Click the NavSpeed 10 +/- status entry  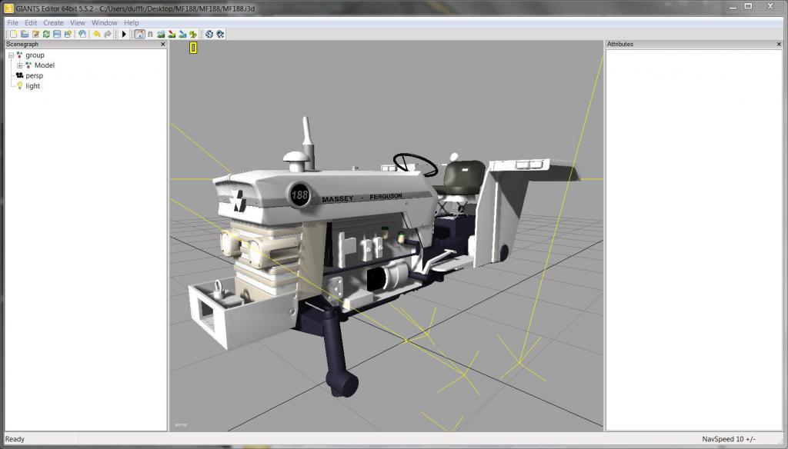pos(728,439)
